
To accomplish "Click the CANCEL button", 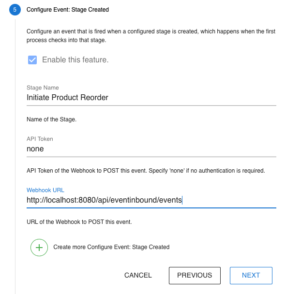I will click(x=138, y=275).
